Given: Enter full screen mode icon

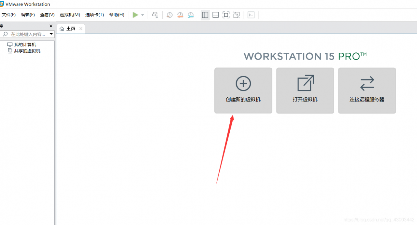Looking at the screenshot, I should tap(226, 15).
